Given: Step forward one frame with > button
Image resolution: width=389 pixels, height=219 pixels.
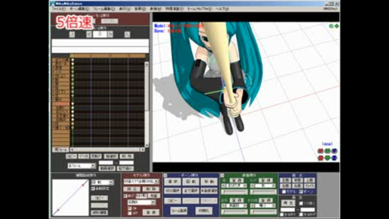Looking at the screenshot, I should [x=110, y=34].
